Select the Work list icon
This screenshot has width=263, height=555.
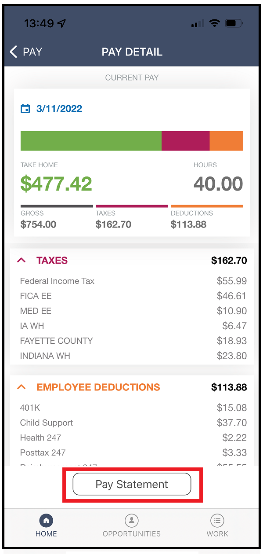217,521
